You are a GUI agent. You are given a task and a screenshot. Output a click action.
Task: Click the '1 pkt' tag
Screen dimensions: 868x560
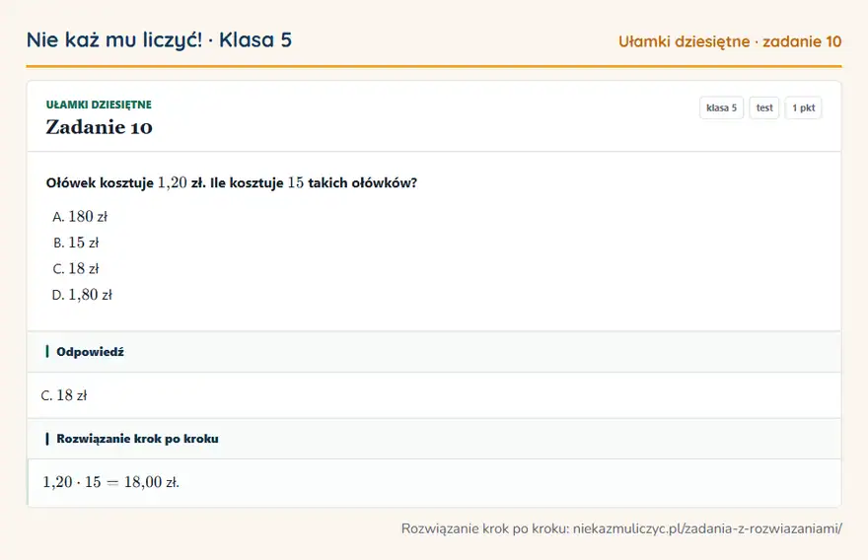click(x=803, y=107)
